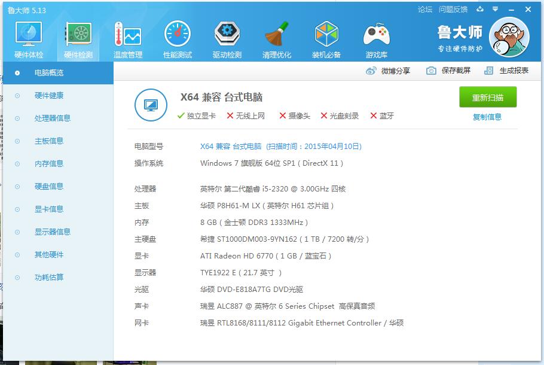This screenshot has height=365, width=544.
Task: Select 电脑概览 sidebar tab
Action: [x=58, y=73]
